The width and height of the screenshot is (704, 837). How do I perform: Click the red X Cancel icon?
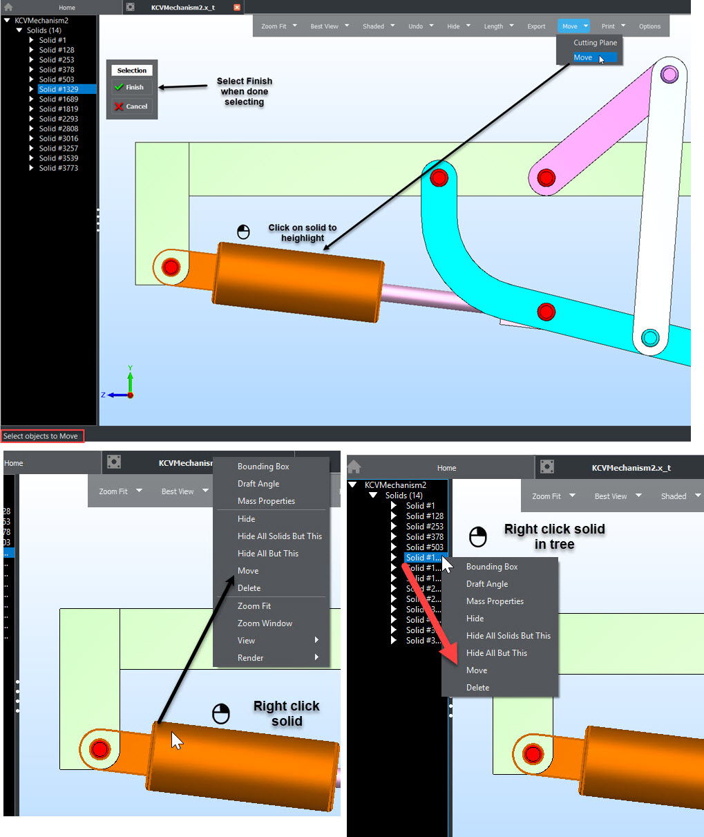120,106
